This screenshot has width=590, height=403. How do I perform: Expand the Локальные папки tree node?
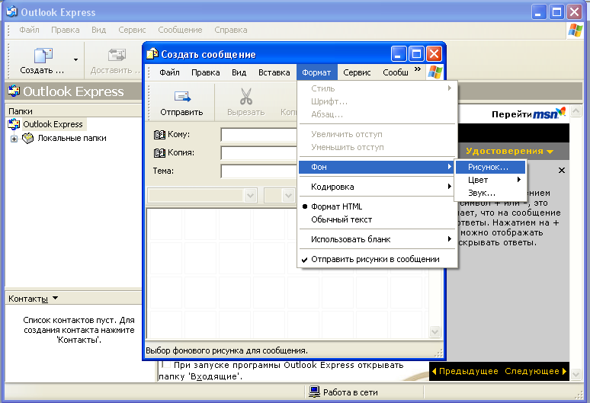pyautogui.click(x=14, y=139)
